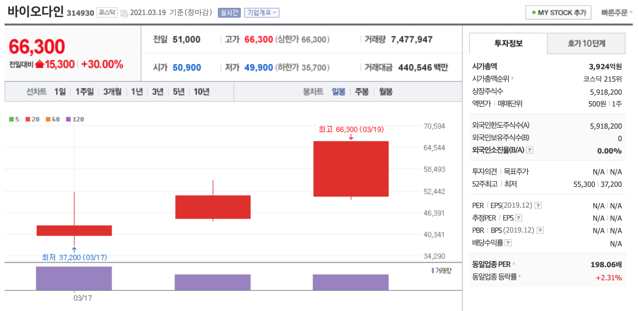
Task: Click the 실시간 button
Action: (x=229, y=13)
